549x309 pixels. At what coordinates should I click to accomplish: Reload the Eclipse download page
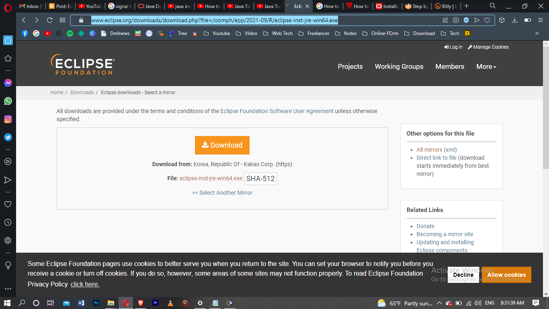point(49,20)
